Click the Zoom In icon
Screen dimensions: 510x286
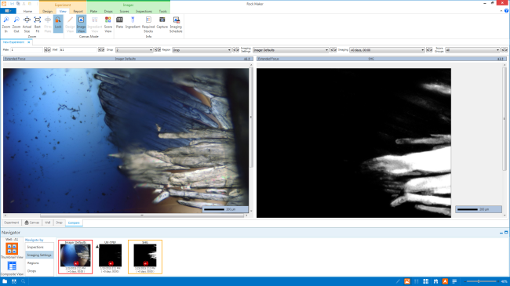tap(5, 24)
